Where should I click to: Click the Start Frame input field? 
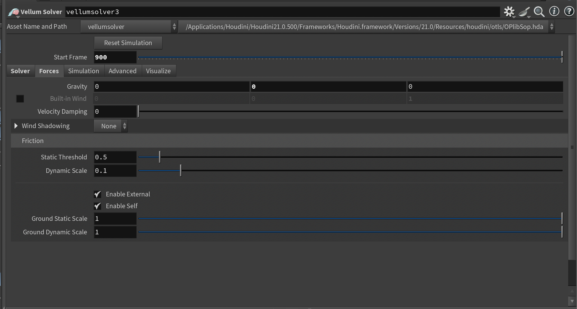click(x=115, y=57)
